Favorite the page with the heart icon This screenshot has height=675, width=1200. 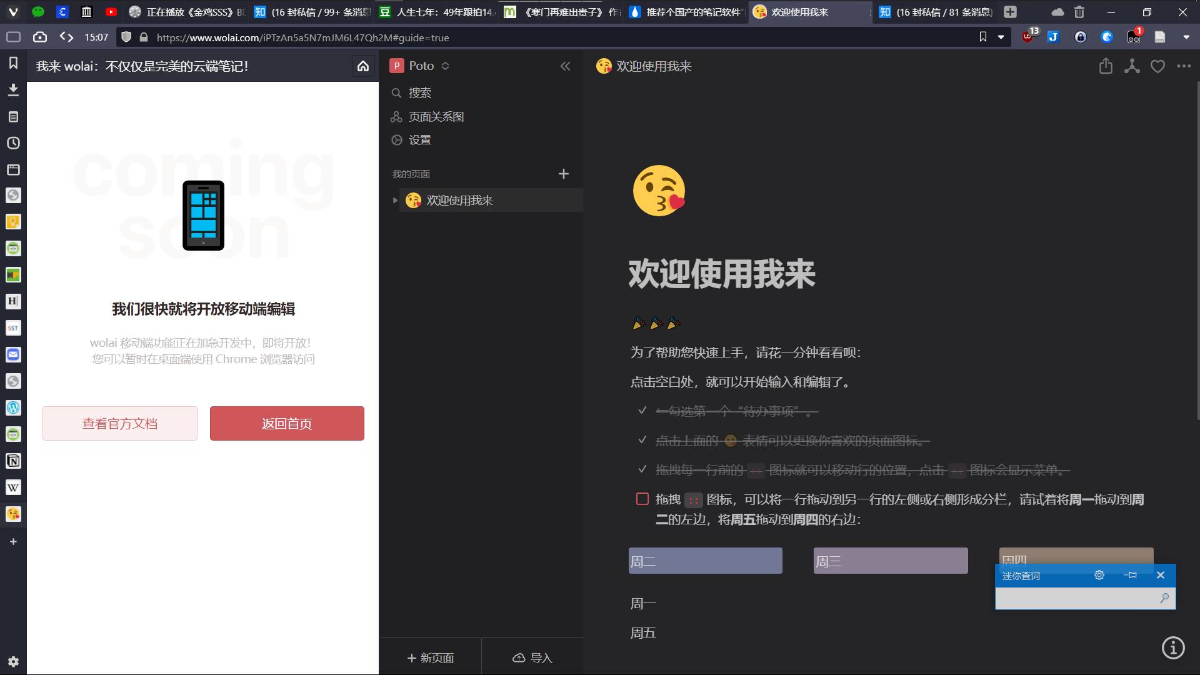pos(1157,66)
